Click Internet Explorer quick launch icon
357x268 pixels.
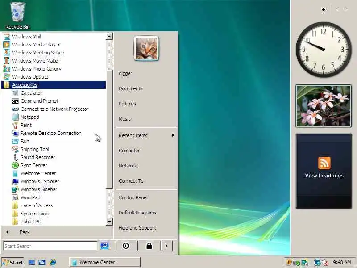[x=53, y=262]
